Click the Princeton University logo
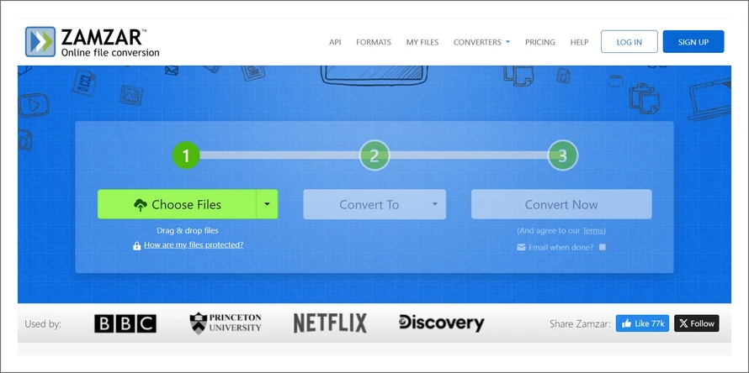 pyautogui.click(x=225, y=323)
